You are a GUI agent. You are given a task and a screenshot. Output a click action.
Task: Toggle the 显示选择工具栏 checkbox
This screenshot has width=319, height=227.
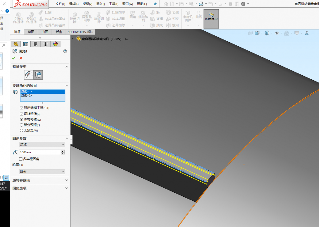pos(22,108)
